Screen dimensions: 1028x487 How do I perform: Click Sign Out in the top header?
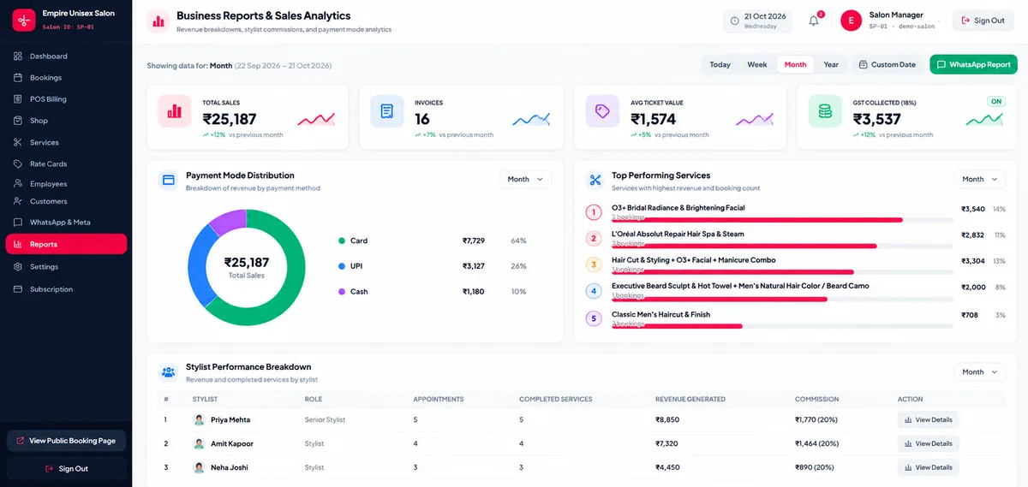(983, 21)
